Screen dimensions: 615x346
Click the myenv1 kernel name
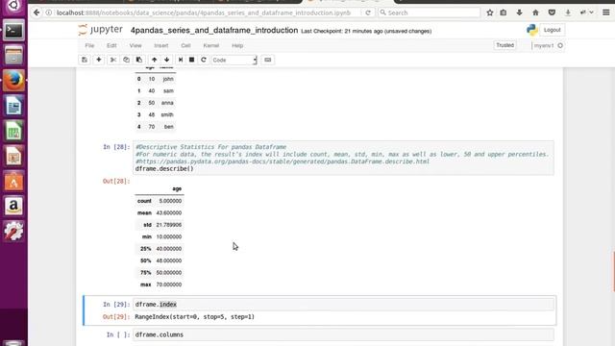(x=544, y=45)
